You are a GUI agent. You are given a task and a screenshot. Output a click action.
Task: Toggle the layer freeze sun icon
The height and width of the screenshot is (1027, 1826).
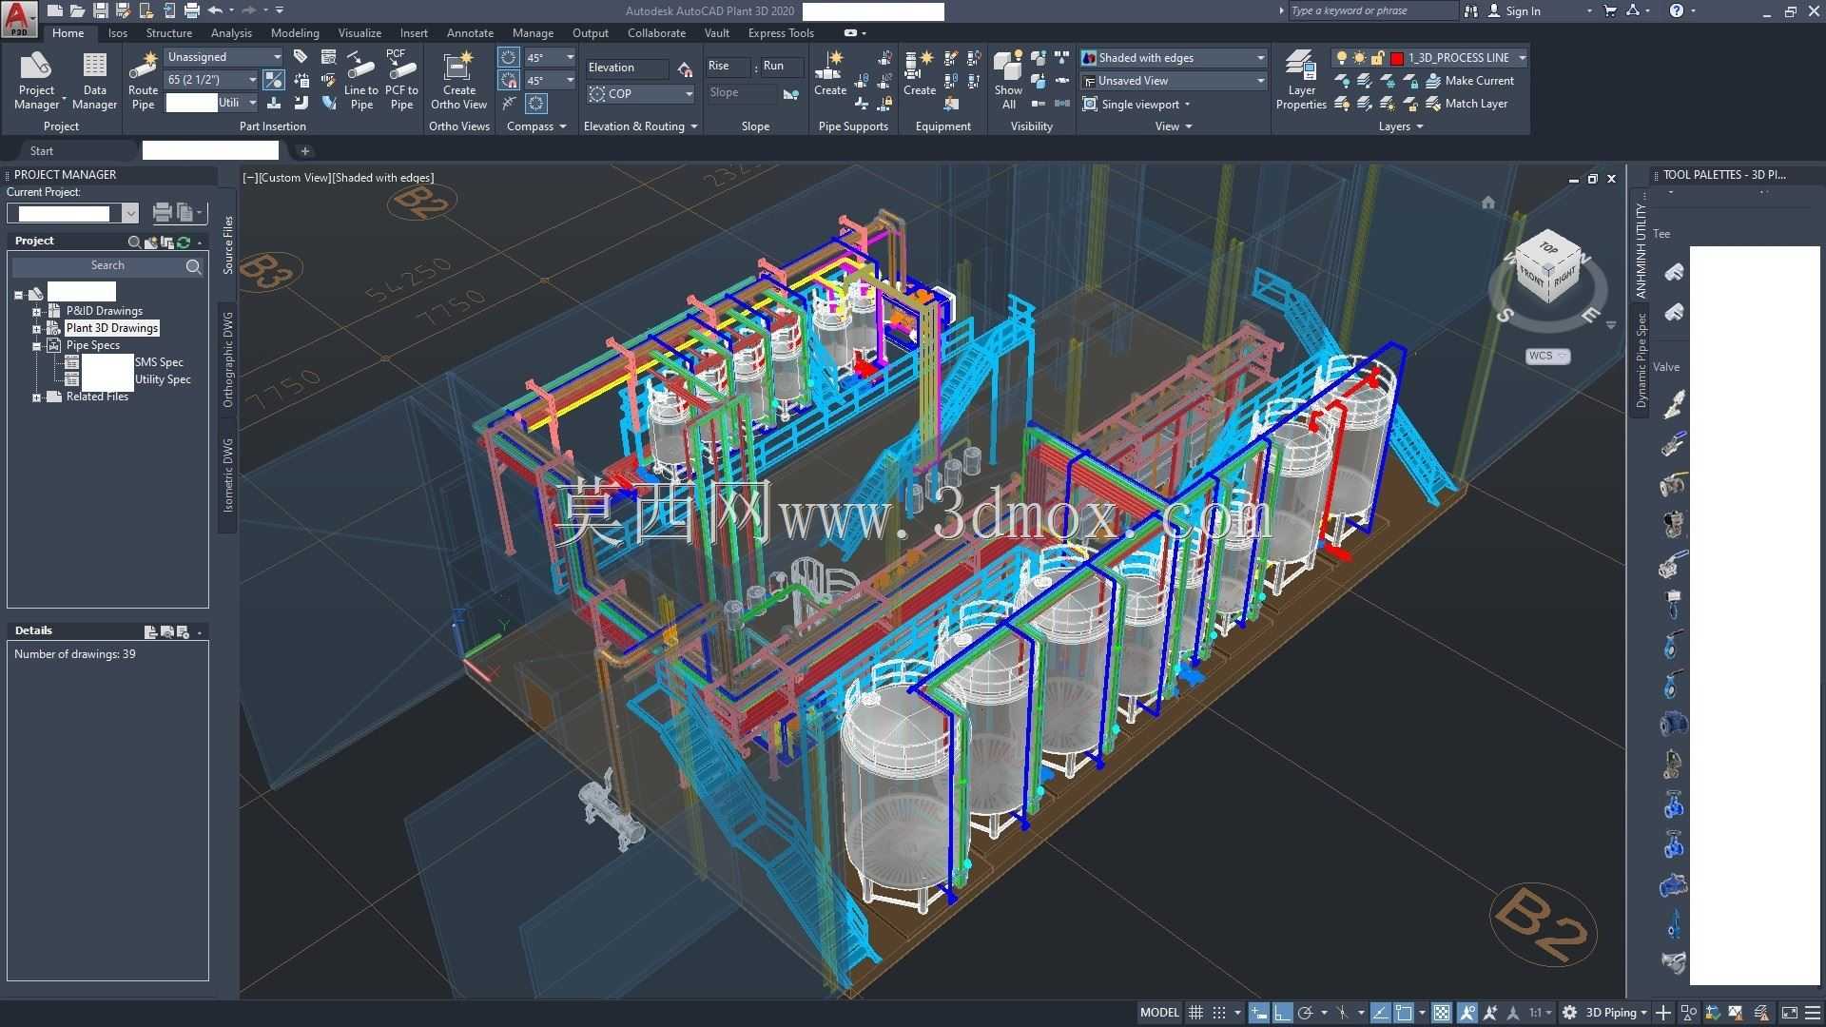click(1359, 58)
